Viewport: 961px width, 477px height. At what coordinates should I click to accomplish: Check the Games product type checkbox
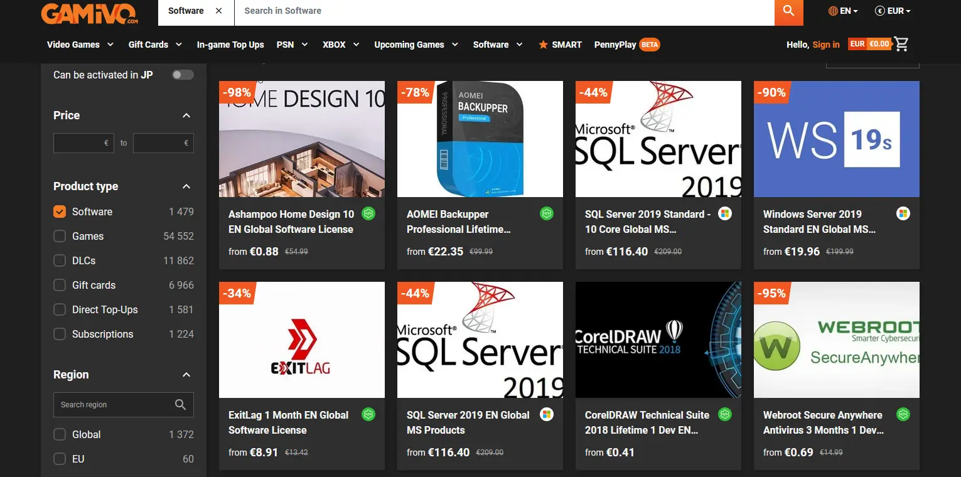(x=60, y=236)
